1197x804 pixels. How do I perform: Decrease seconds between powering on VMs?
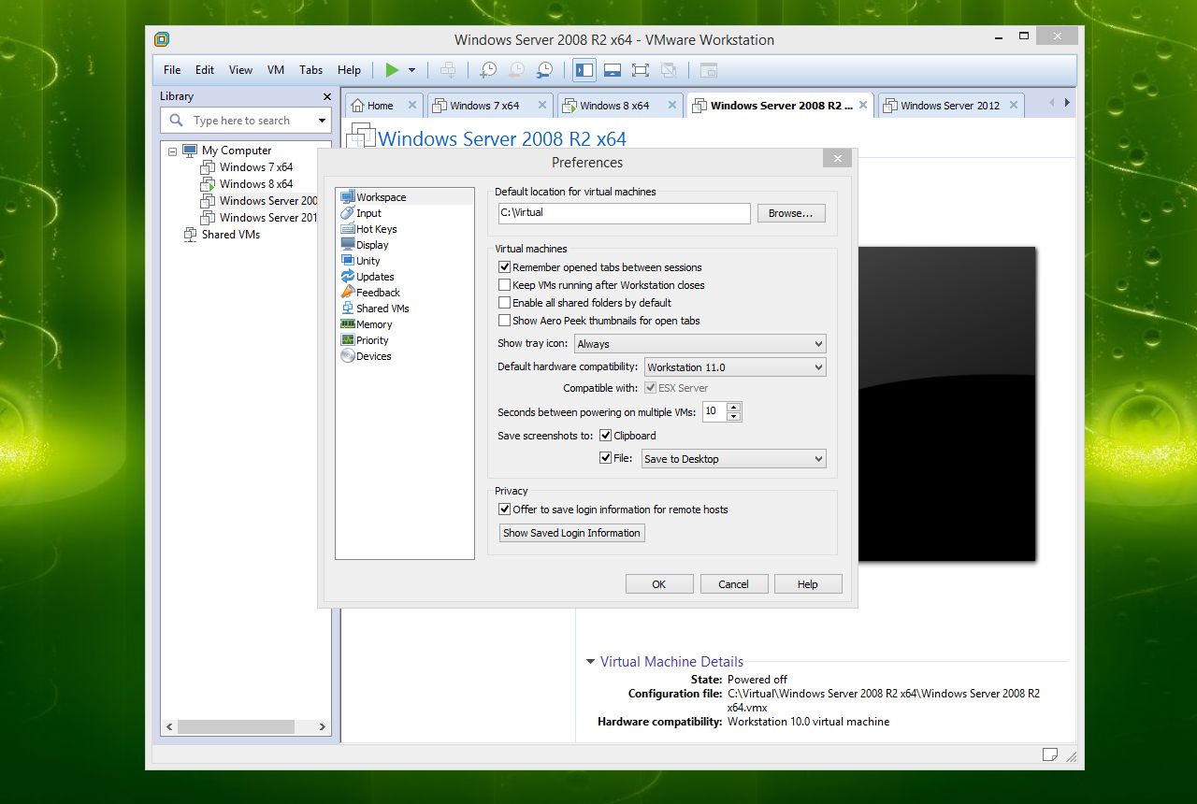coord(733,417)
